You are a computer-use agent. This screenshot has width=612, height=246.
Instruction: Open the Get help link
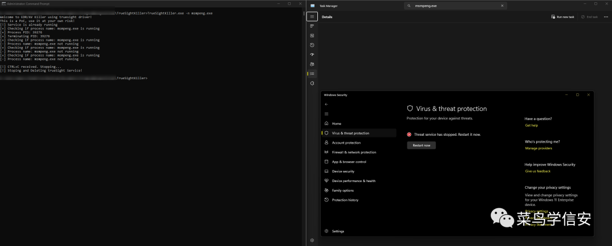click(x=532, y=126)
